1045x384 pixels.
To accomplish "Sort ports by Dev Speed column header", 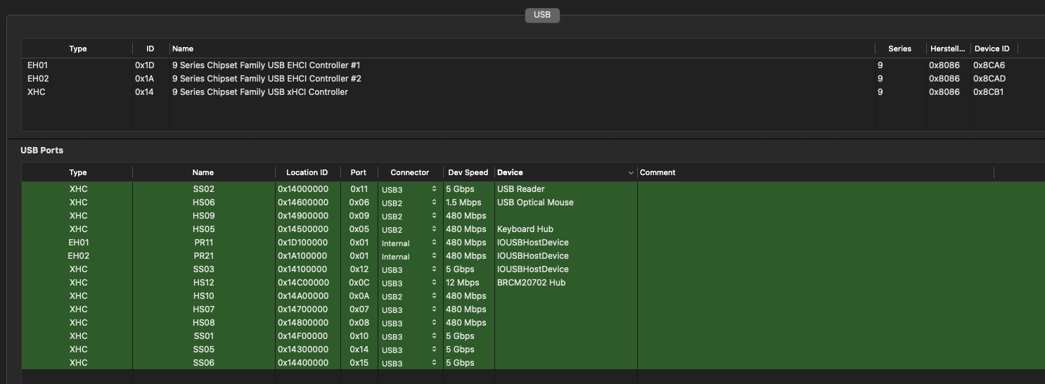I will point(467,172).
